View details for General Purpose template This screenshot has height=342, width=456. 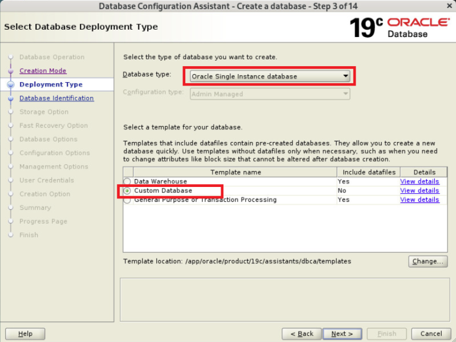(420, 199)
